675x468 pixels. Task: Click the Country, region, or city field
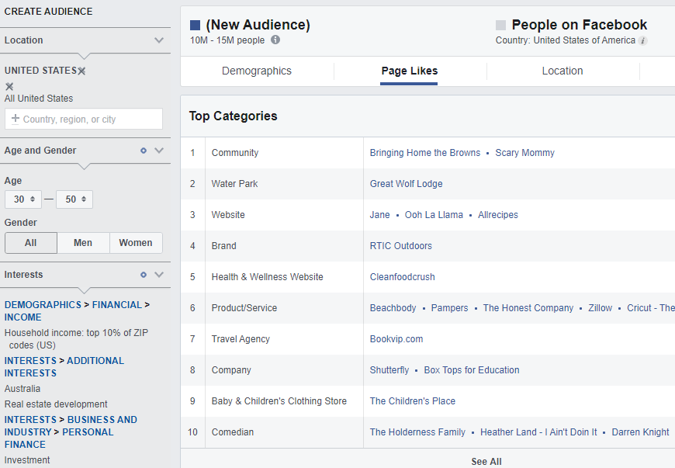click(84, 120)
